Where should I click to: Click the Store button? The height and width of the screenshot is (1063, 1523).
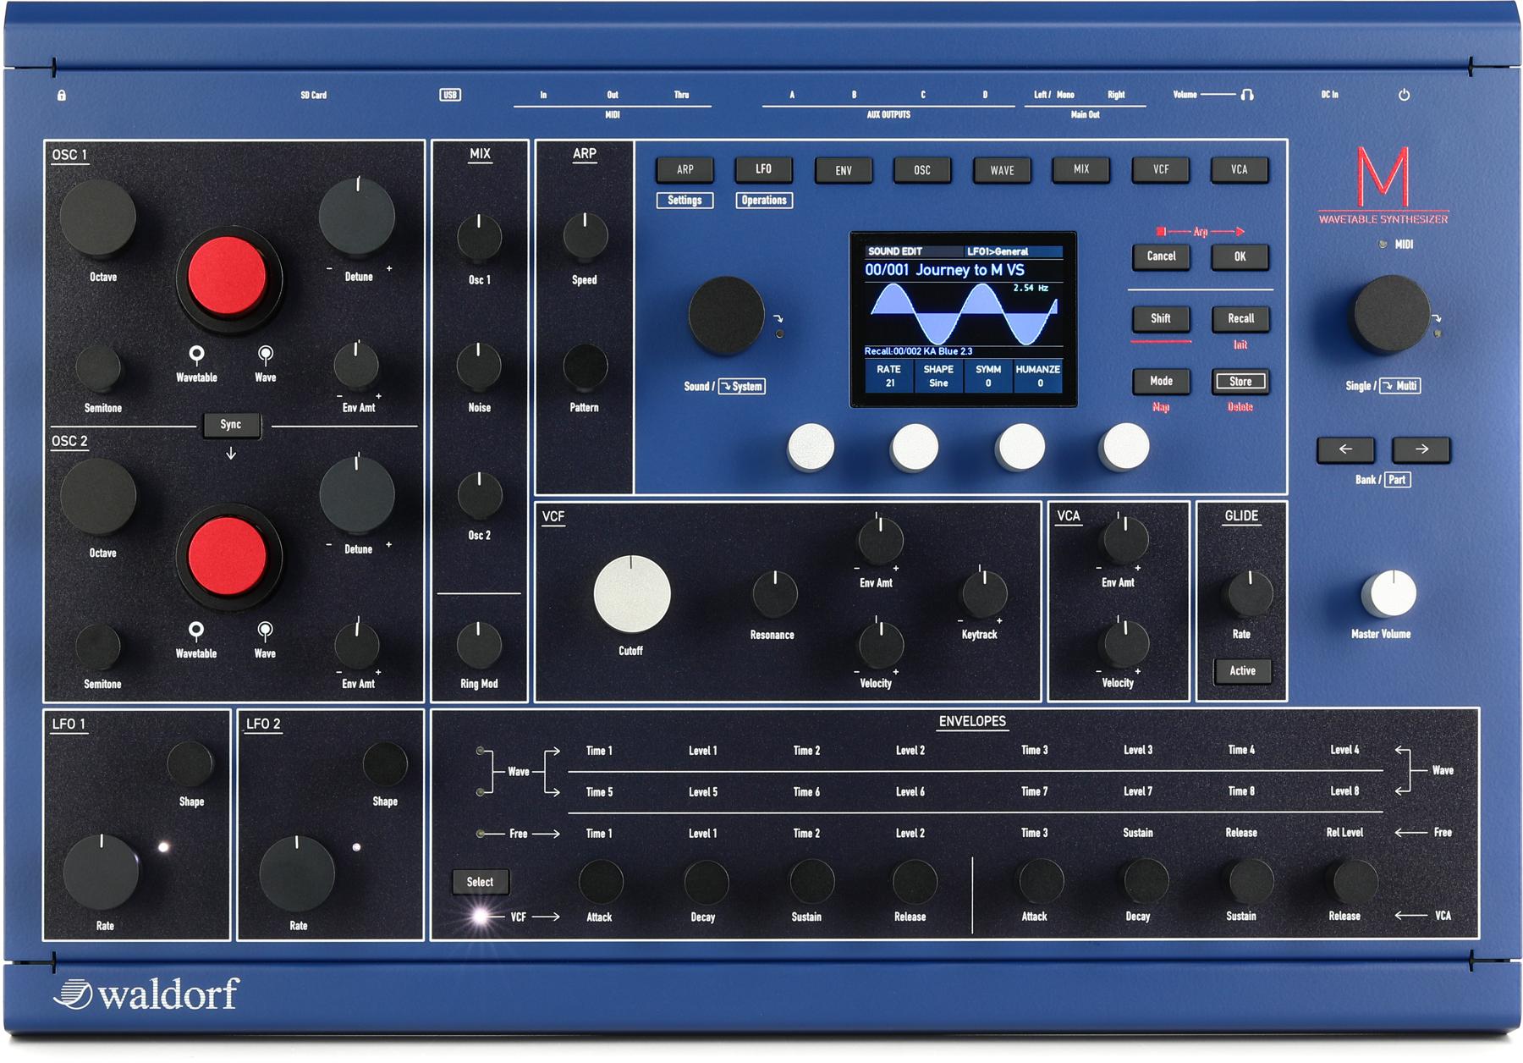1240,381
